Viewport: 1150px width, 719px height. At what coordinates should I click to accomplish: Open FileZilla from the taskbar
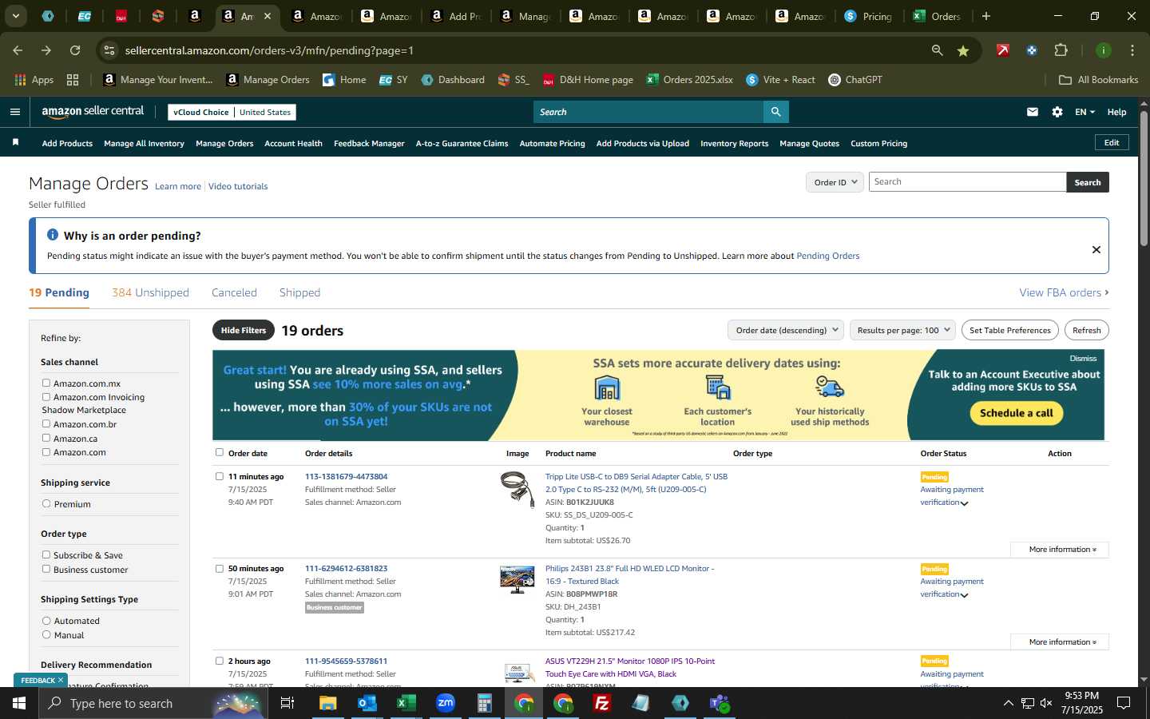(602, 703)
